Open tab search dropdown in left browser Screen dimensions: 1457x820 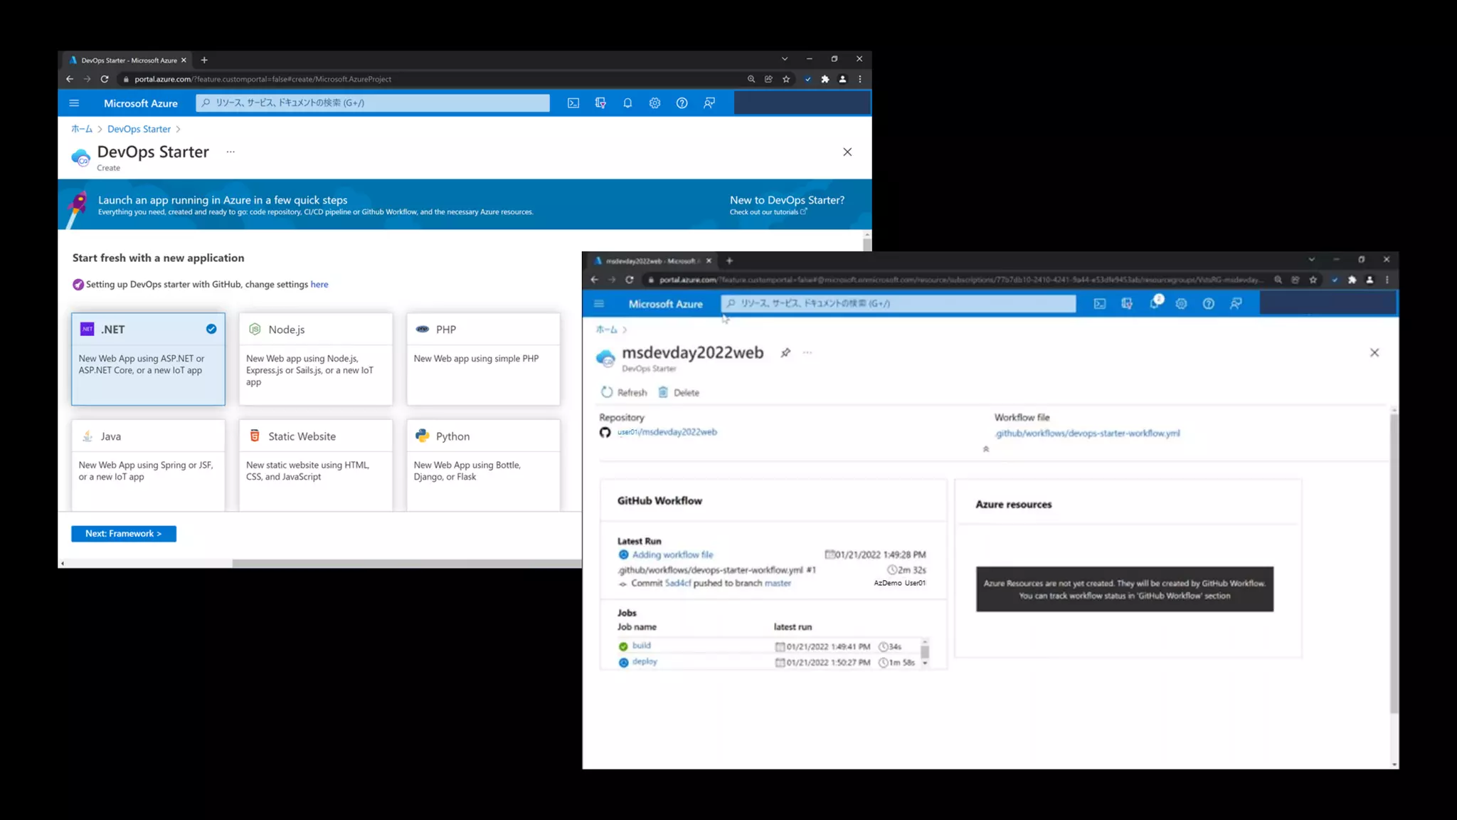coord(785,59)
